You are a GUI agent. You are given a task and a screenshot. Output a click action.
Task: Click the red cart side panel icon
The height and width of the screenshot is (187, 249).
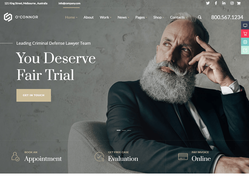pos(245,34)
